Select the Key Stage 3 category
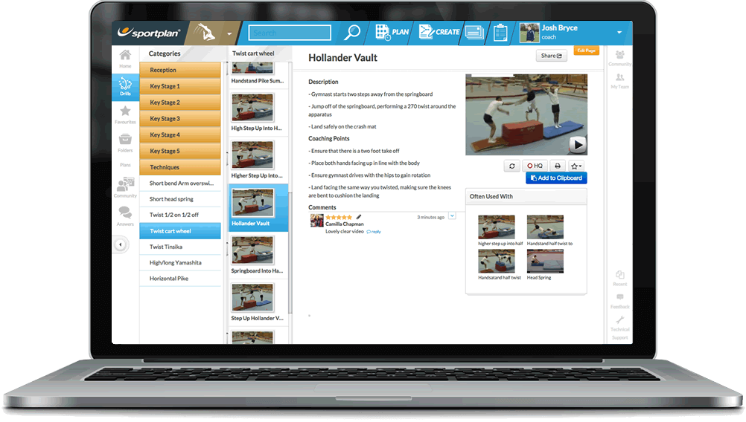 (180, 118)
